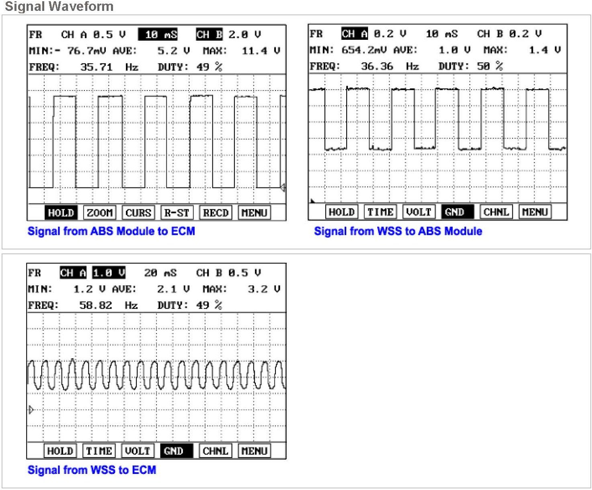Click trigger marker at right edge of ABS to ECM scope
Screen dimensions: 592x490
click(283, 187)
